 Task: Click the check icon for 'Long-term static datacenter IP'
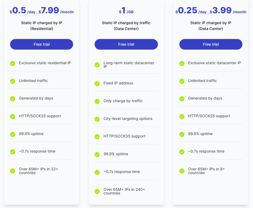tap(97, 65)
